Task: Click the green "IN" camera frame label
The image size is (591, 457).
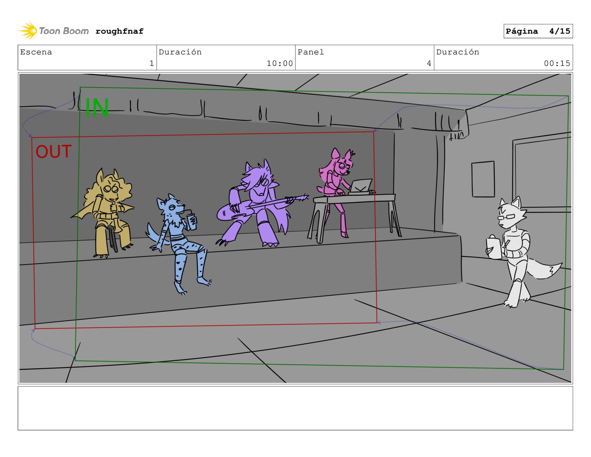Action: tap(97, 107)
